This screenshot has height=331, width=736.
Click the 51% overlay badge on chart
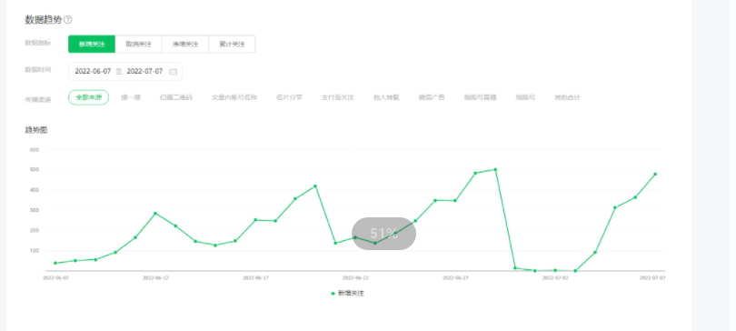[x=384, y=234]
